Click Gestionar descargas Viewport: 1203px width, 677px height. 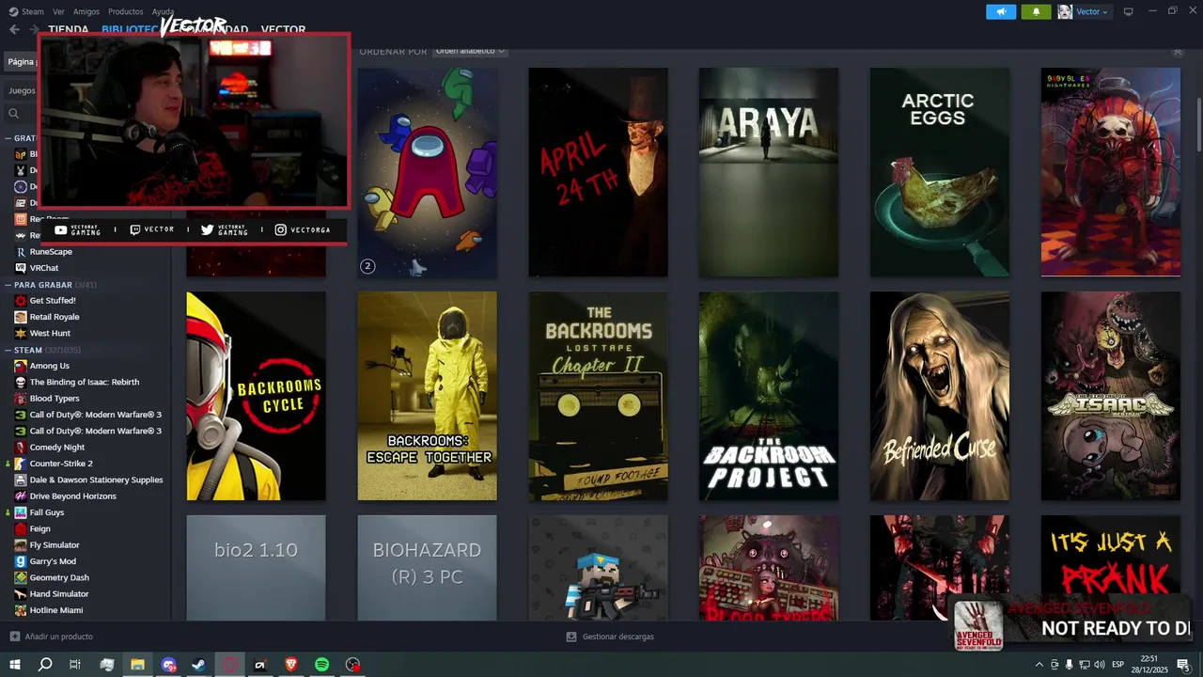tap(610, 637)
